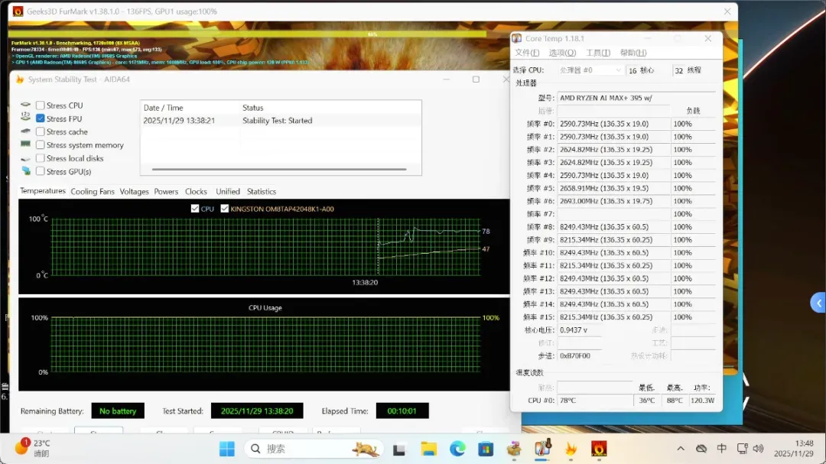Click the Task View icon
The height and width of the screenshot is (464, 826).
(399, 449)
